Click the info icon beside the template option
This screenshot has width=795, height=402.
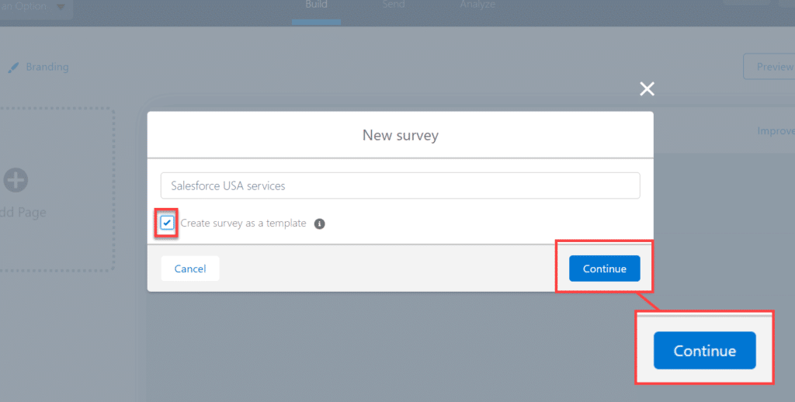[x=319, y=224]
